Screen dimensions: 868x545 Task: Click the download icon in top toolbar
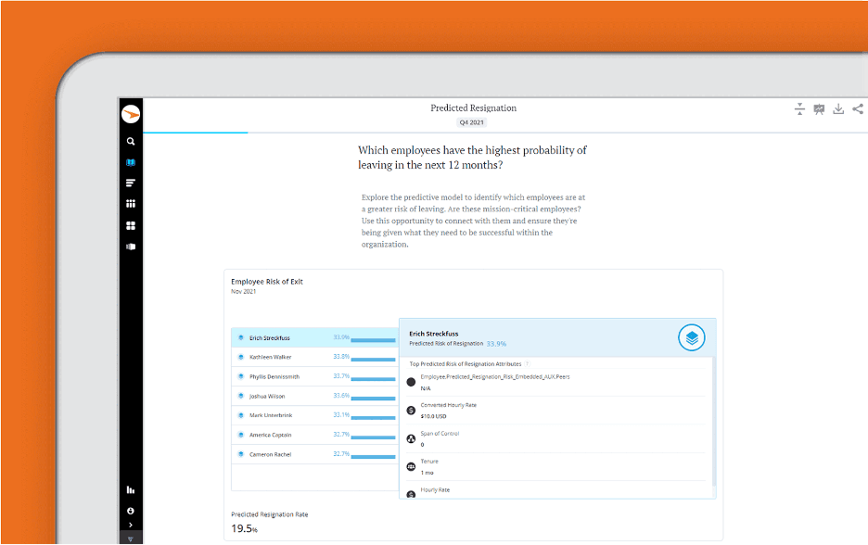tap(838, 109)
